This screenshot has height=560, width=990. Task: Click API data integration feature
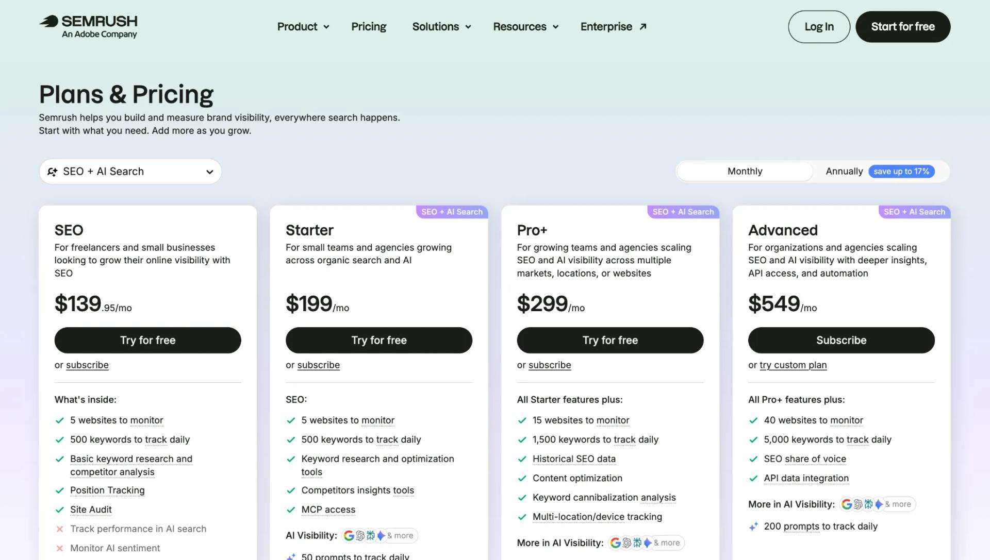click(806, 478)
